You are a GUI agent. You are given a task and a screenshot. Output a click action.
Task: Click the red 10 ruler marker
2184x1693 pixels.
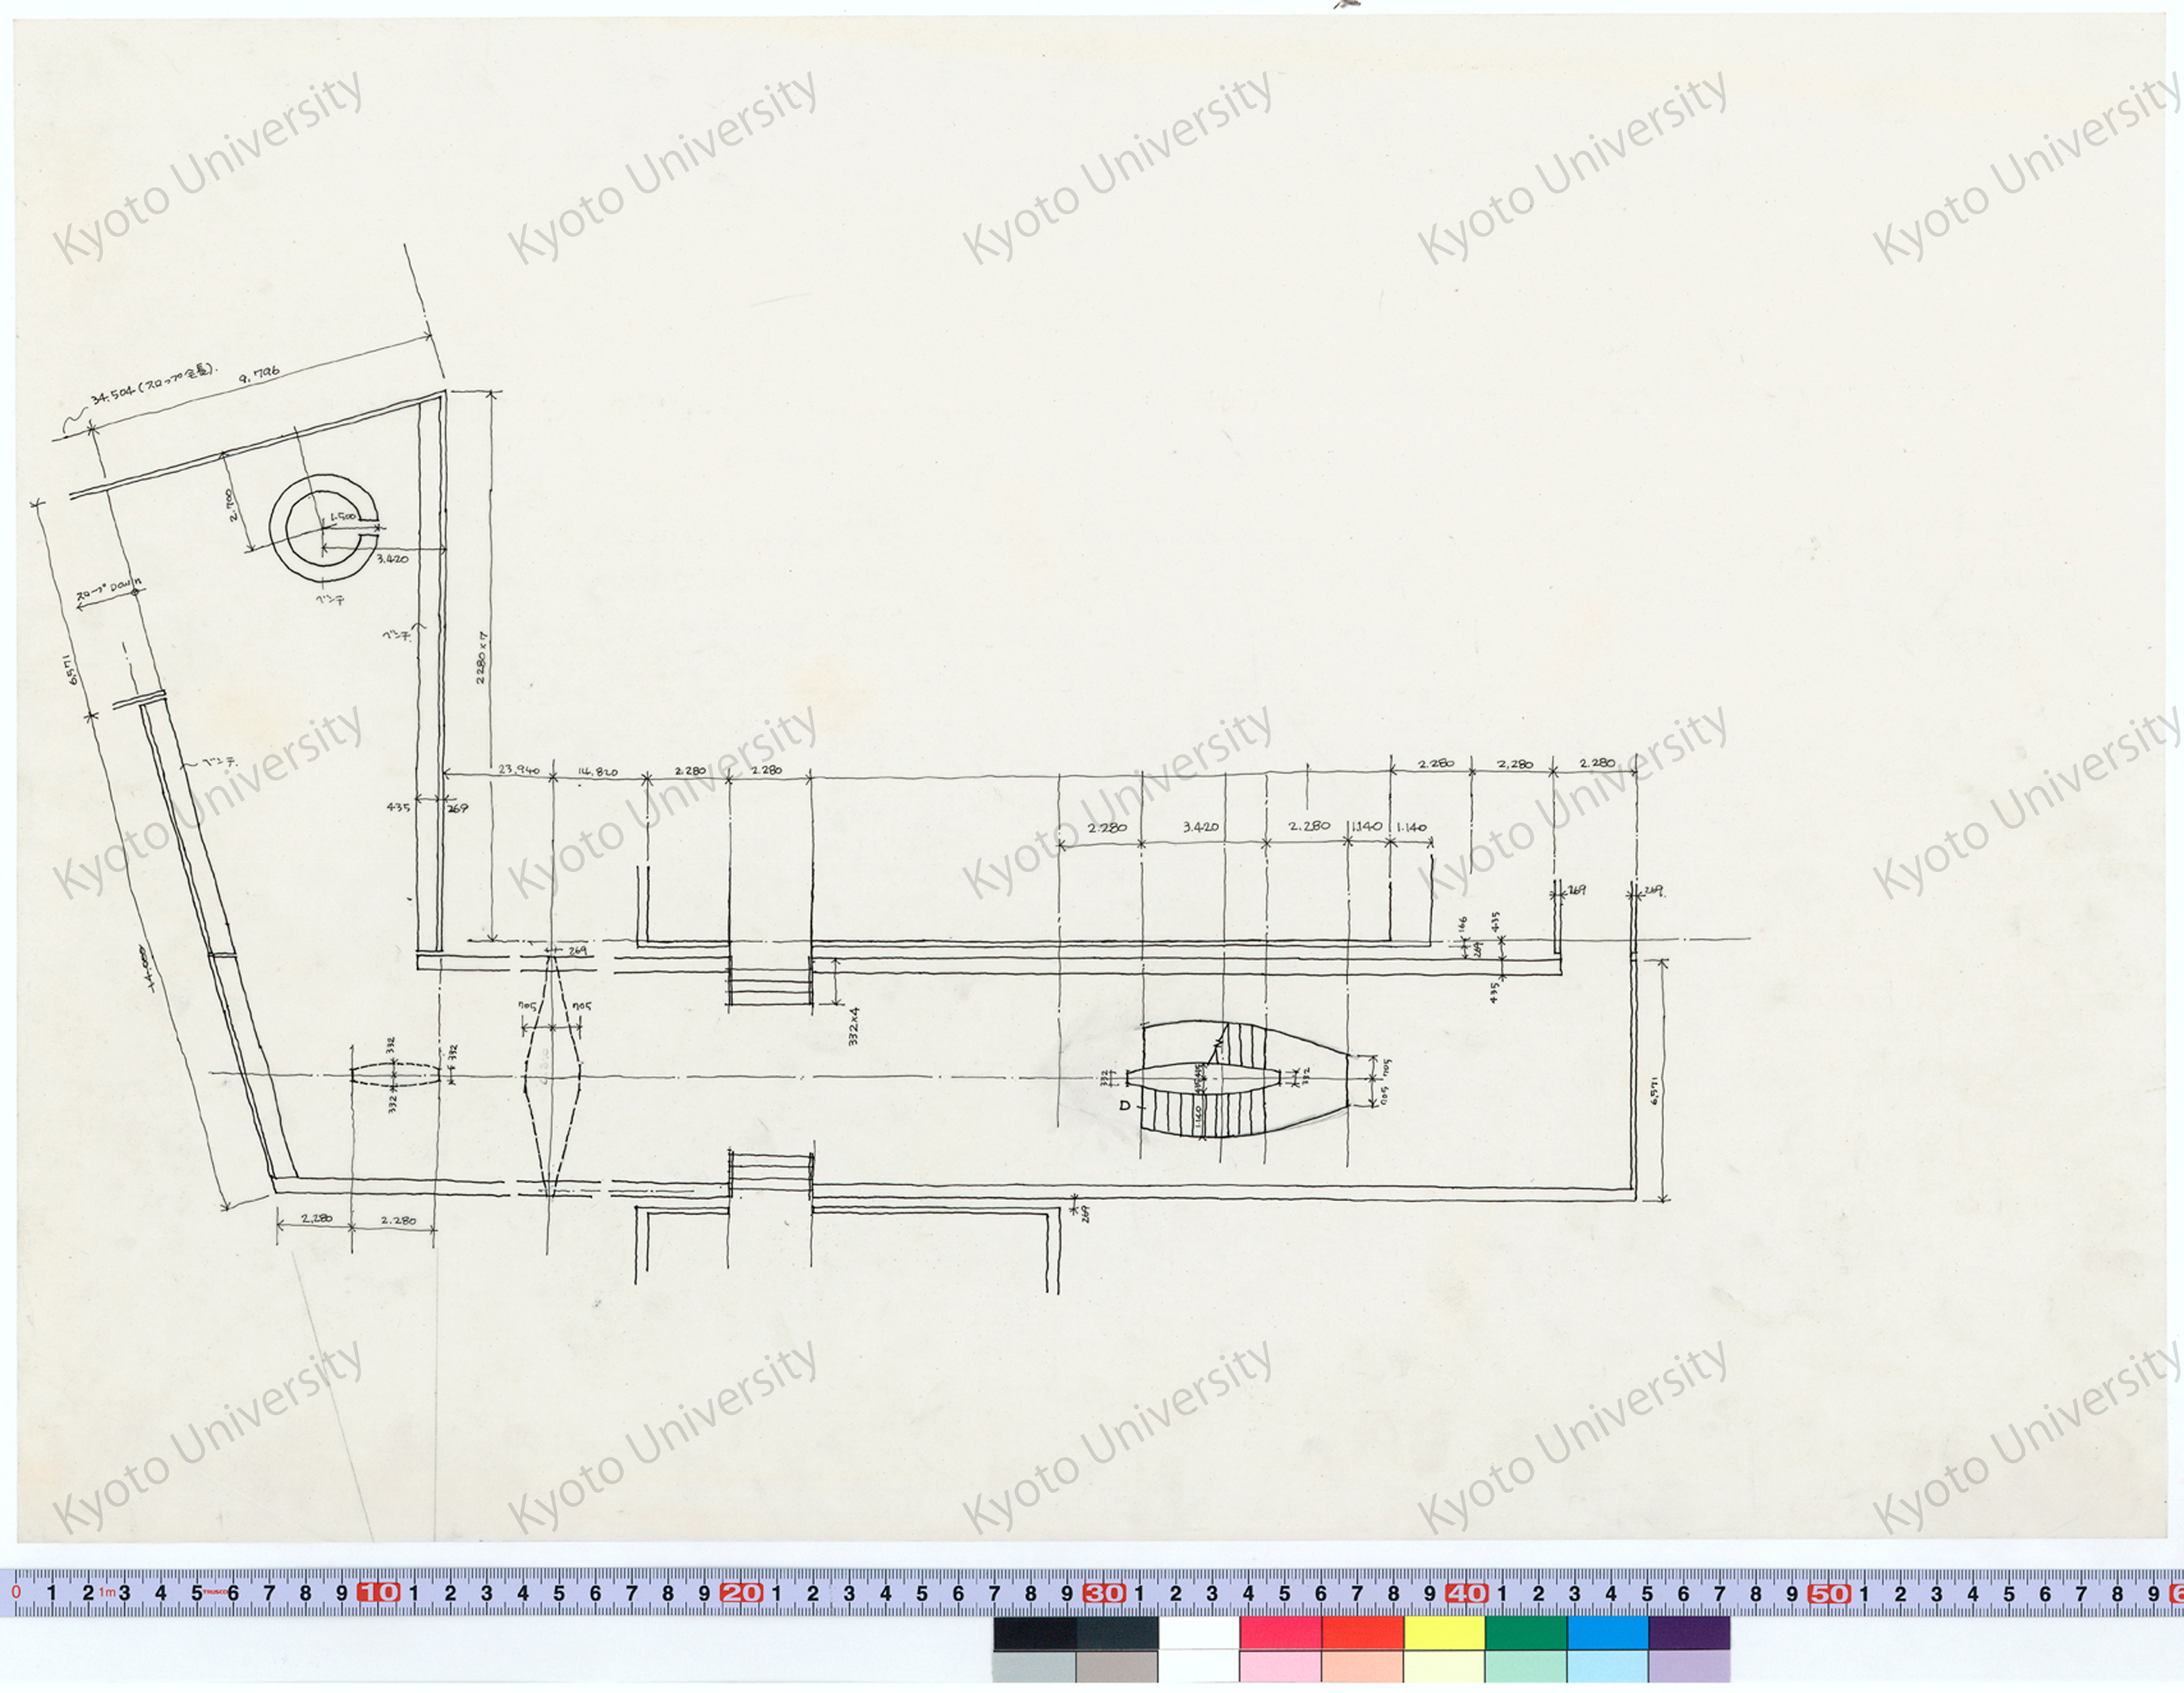[378, 1593]
